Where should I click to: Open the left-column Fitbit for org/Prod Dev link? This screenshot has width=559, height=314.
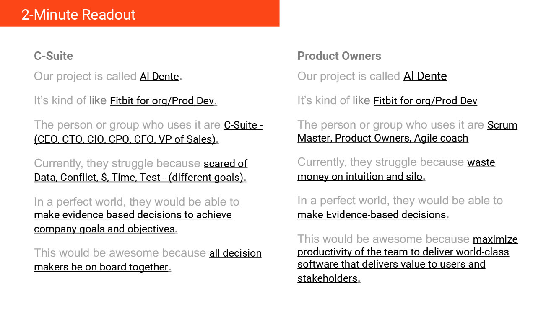162,101
